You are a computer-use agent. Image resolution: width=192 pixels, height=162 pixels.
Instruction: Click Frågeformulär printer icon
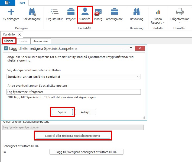tap(180, 12)
